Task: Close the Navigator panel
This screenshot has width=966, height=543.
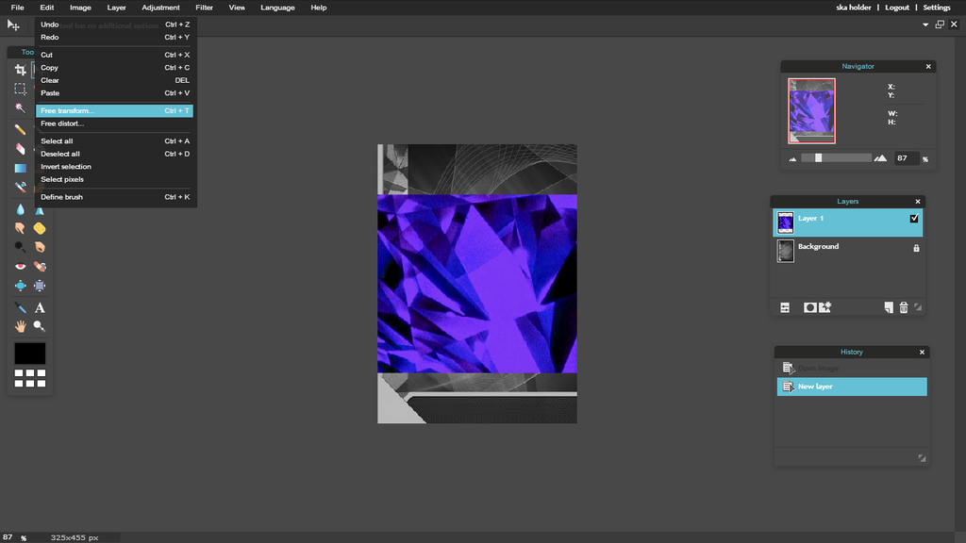Action: (928, 67)
